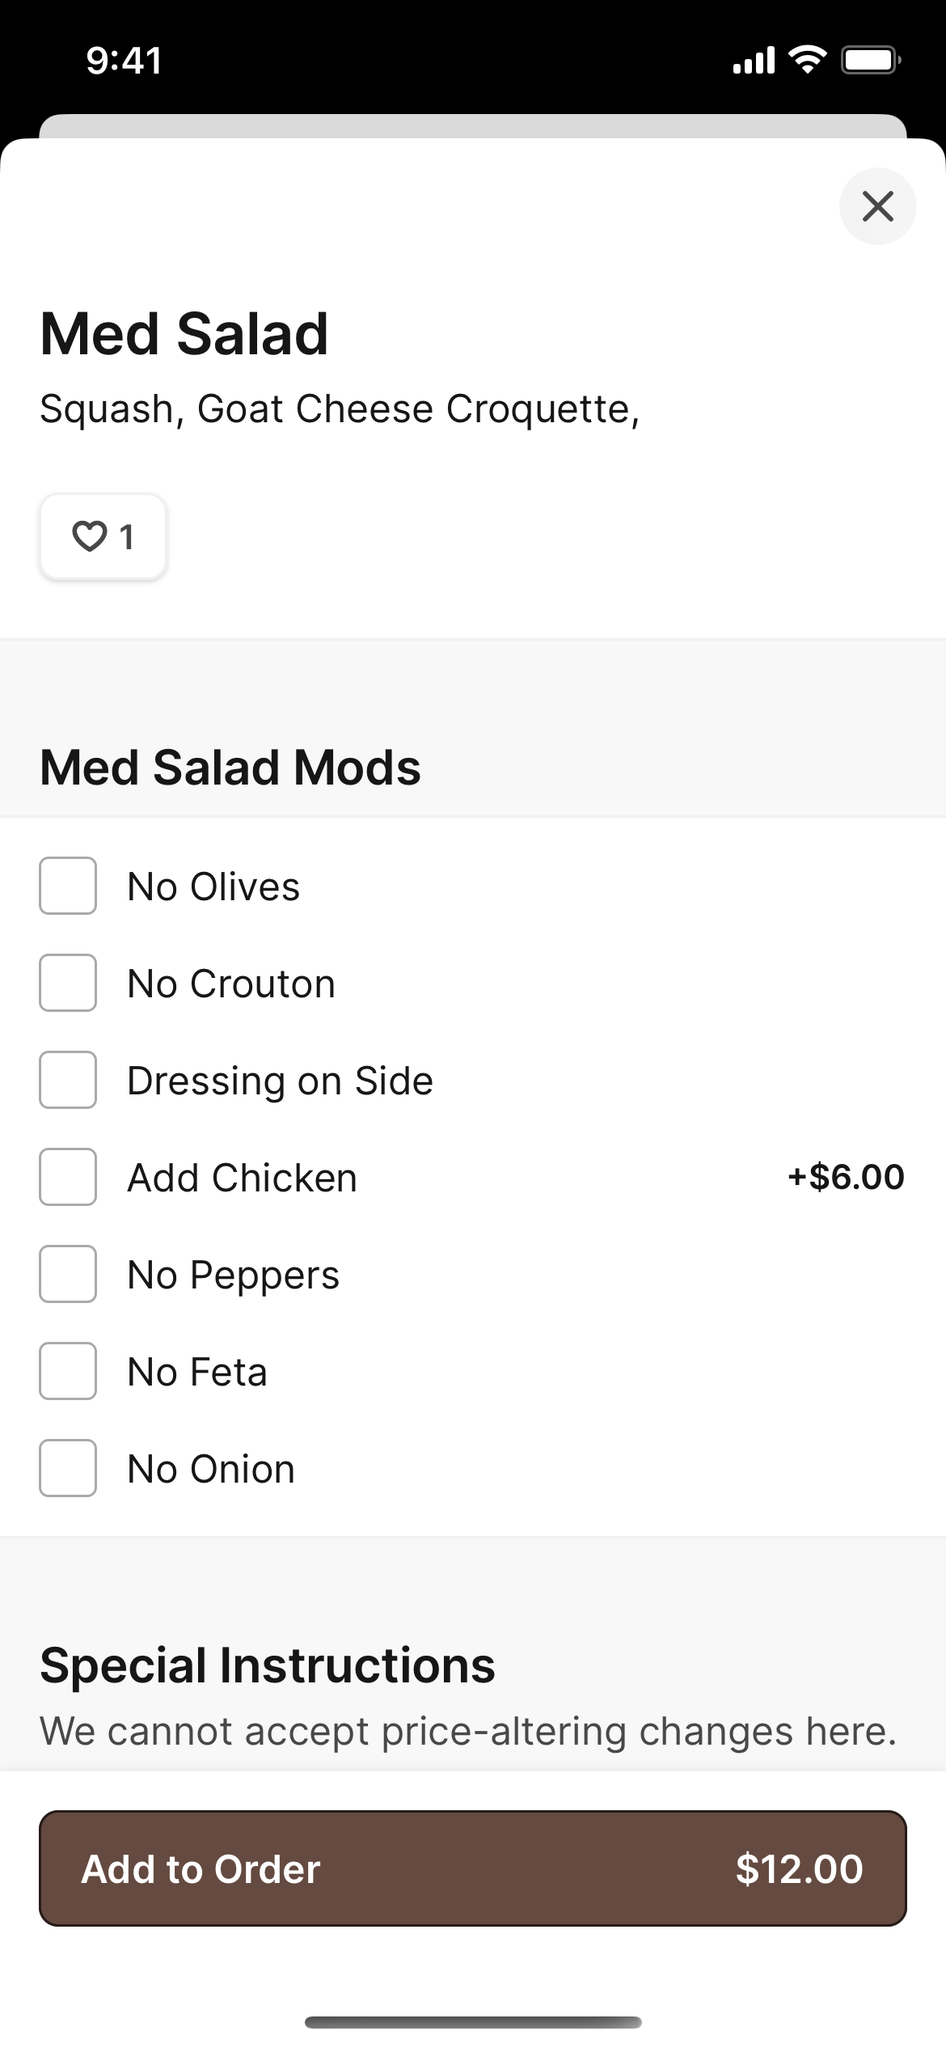Screen dimensions: 946x2048
Task: Tap the Wi-Fi status icon
Action: point(807,60)
